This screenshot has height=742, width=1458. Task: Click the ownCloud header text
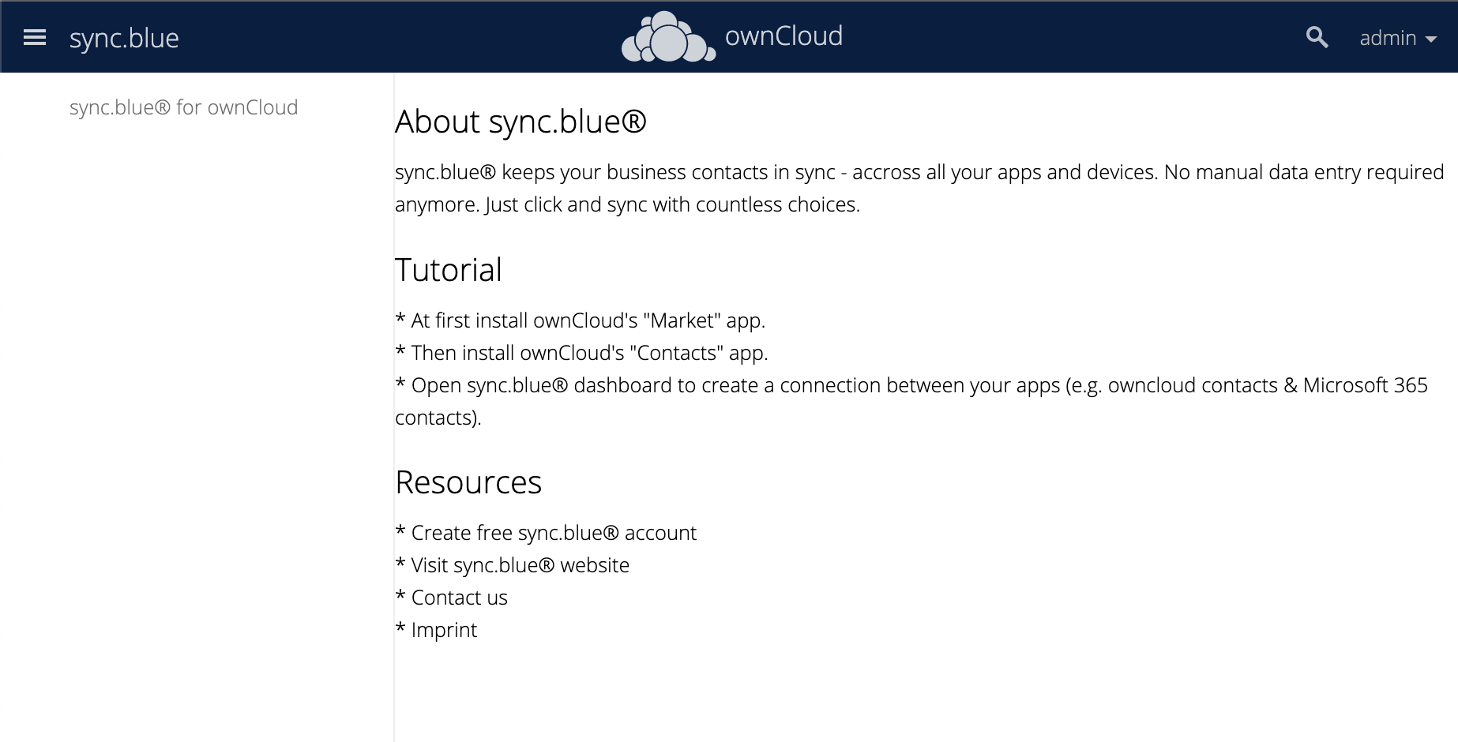pos(783,36)
